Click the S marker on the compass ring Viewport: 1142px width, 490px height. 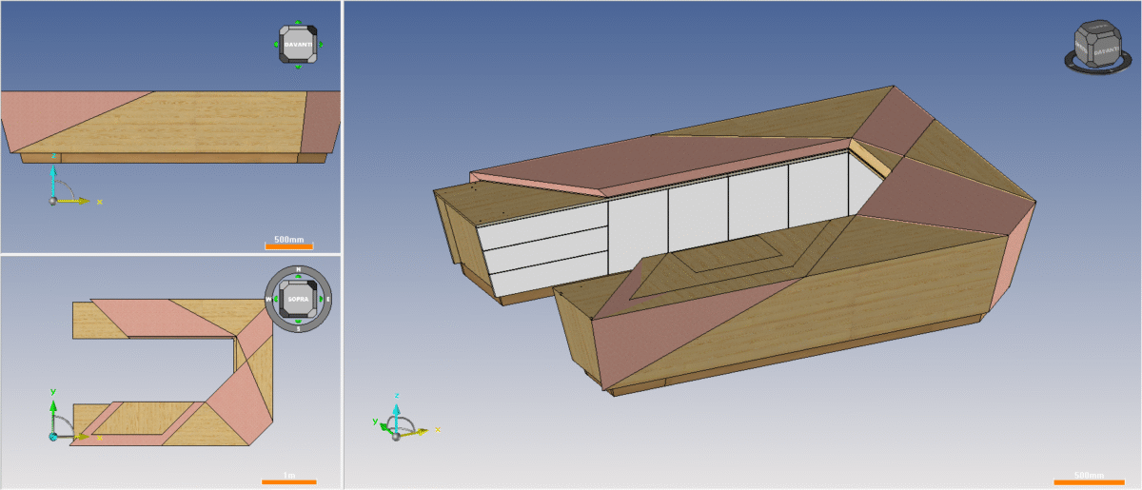pyautogui.click(x=298, y=328)
